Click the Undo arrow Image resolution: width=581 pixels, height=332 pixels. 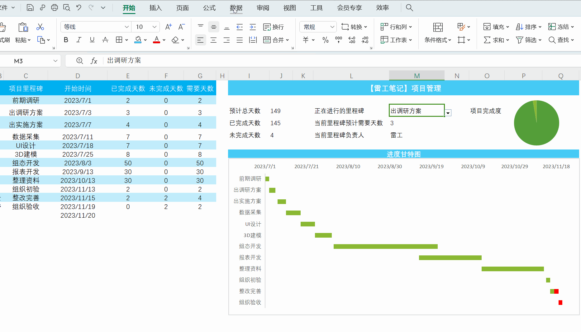tap(79, 8)
